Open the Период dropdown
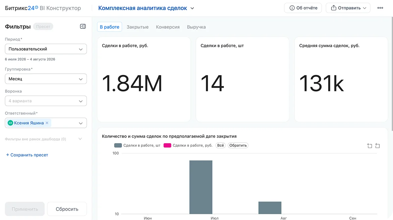The height and width of the screenshot is (220, 393). [46, 49]
